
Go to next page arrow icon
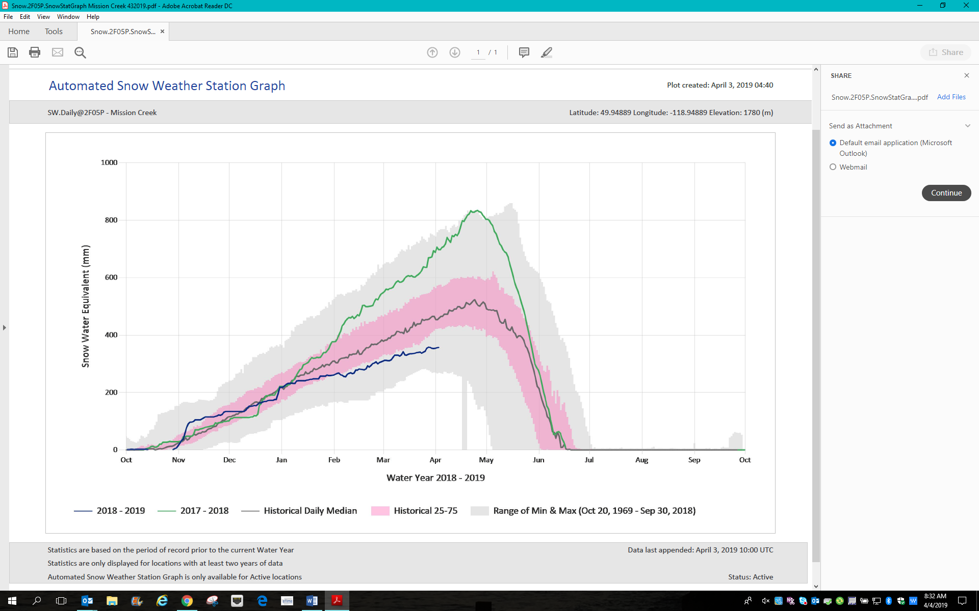[455, 52]
